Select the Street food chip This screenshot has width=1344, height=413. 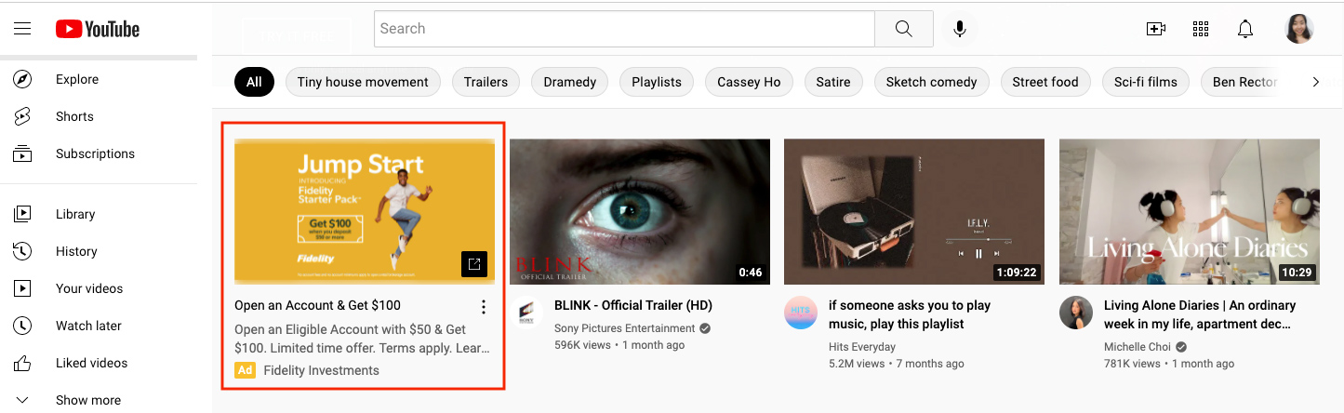(1045, 82)
